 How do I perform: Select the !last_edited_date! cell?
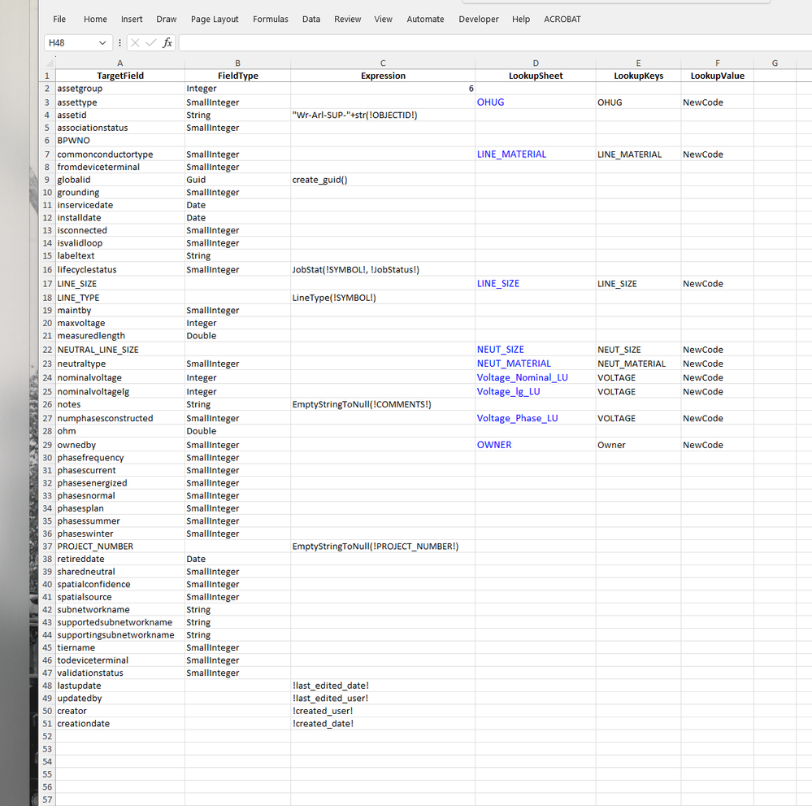coord(383,686)
